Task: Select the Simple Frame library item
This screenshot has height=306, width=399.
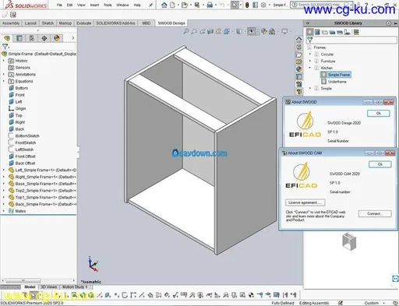Action: click(336, 75)
